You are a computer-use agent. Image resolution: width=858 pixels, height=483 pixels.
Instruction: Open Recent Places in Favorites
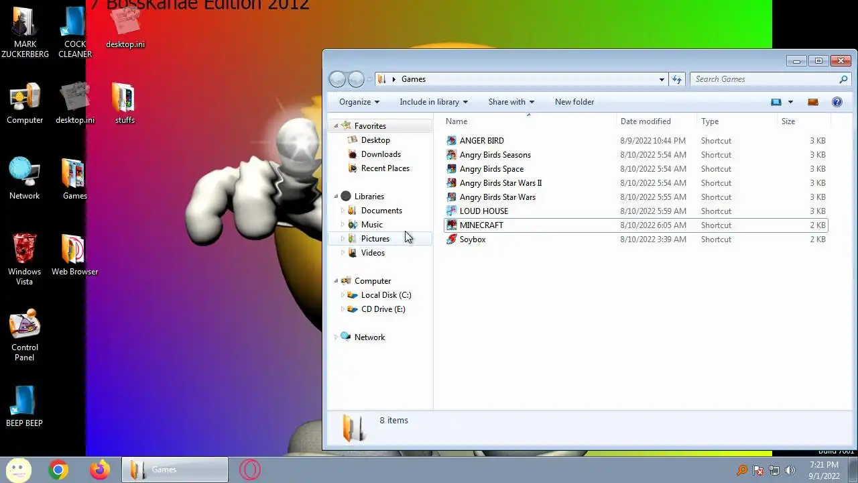click(x=385, y=168)
